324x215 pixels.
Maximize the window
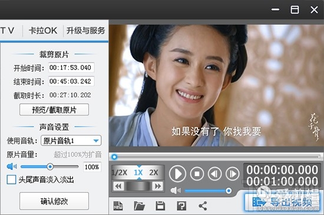pyautogui.click(x=295, y=9)
